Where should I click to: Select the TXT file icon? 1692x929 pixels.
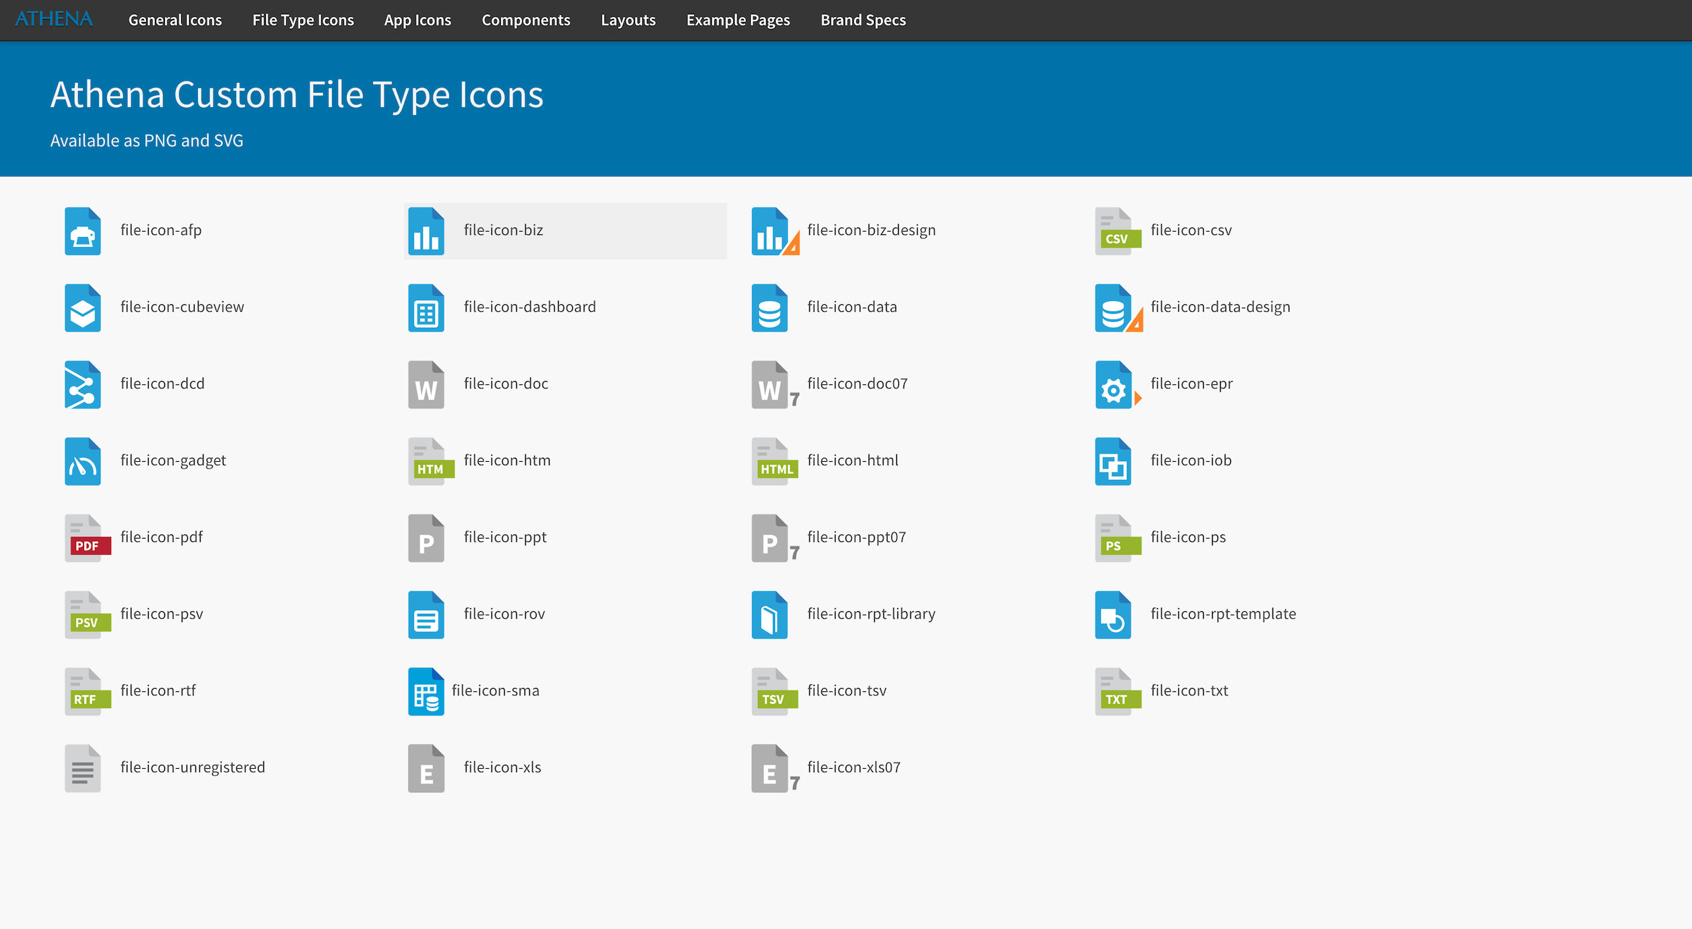pos(1118,691)
